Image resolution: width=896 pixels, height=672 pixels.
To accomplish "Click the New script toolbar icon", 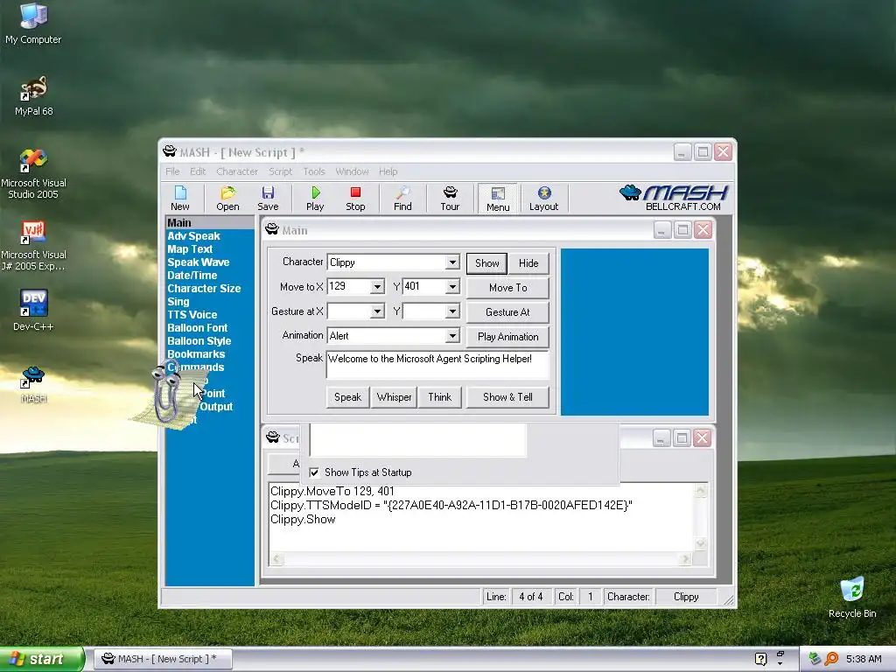I will 180,199.
